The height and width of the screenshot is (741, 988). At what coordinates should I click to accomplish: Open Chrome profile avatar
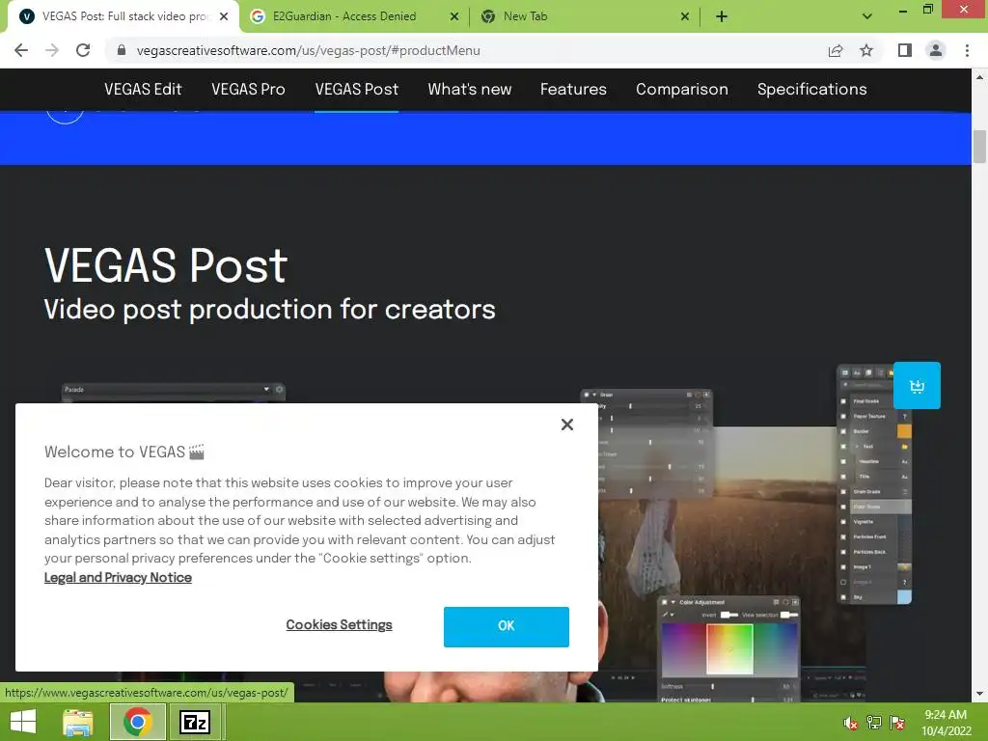[x=936, y=50]
